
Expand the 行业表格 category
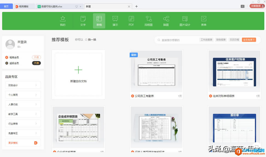[23, 124]
